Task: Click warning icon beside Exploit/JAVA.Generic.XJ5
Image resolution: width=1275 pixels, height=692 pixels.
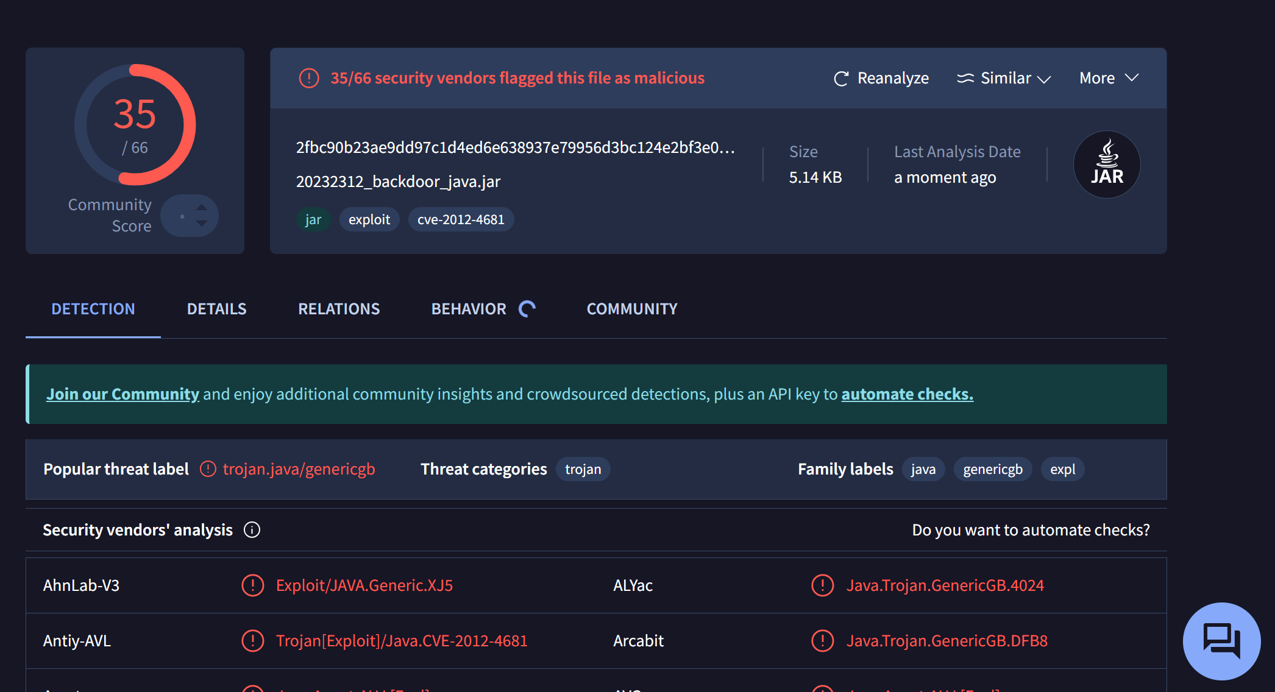Action: coord(252,585)
